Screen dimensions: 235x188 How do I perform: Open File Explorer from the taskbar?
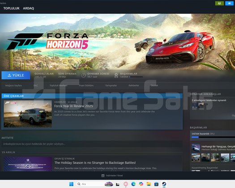pyautogui.click(x=149, y=184)
